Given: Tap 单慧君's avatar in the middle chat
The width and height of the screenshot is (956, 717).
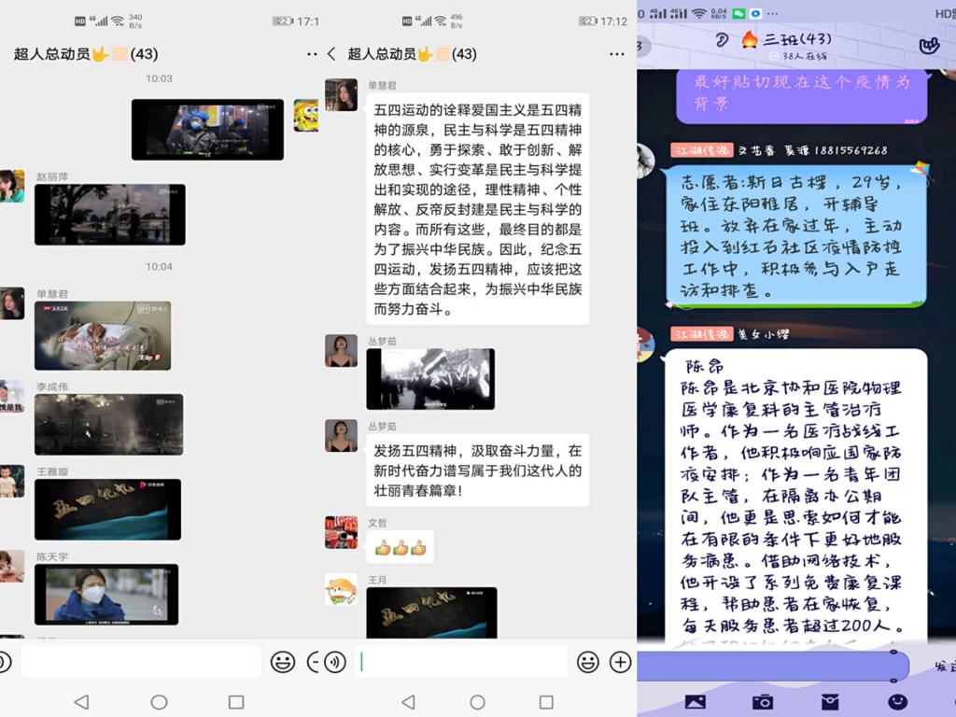Looking at the screenshot, I should [341, 95].
